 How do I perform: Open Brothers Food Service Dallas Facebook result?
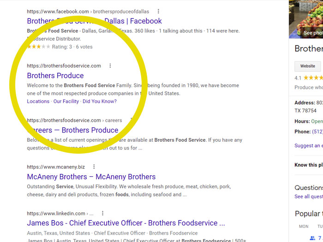[94, 21]
